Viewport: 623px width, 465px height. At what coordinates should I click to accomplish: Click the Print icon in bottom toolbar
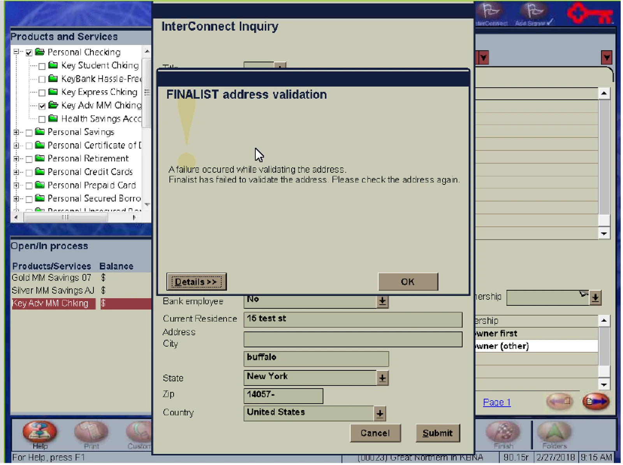click(92, 432)
